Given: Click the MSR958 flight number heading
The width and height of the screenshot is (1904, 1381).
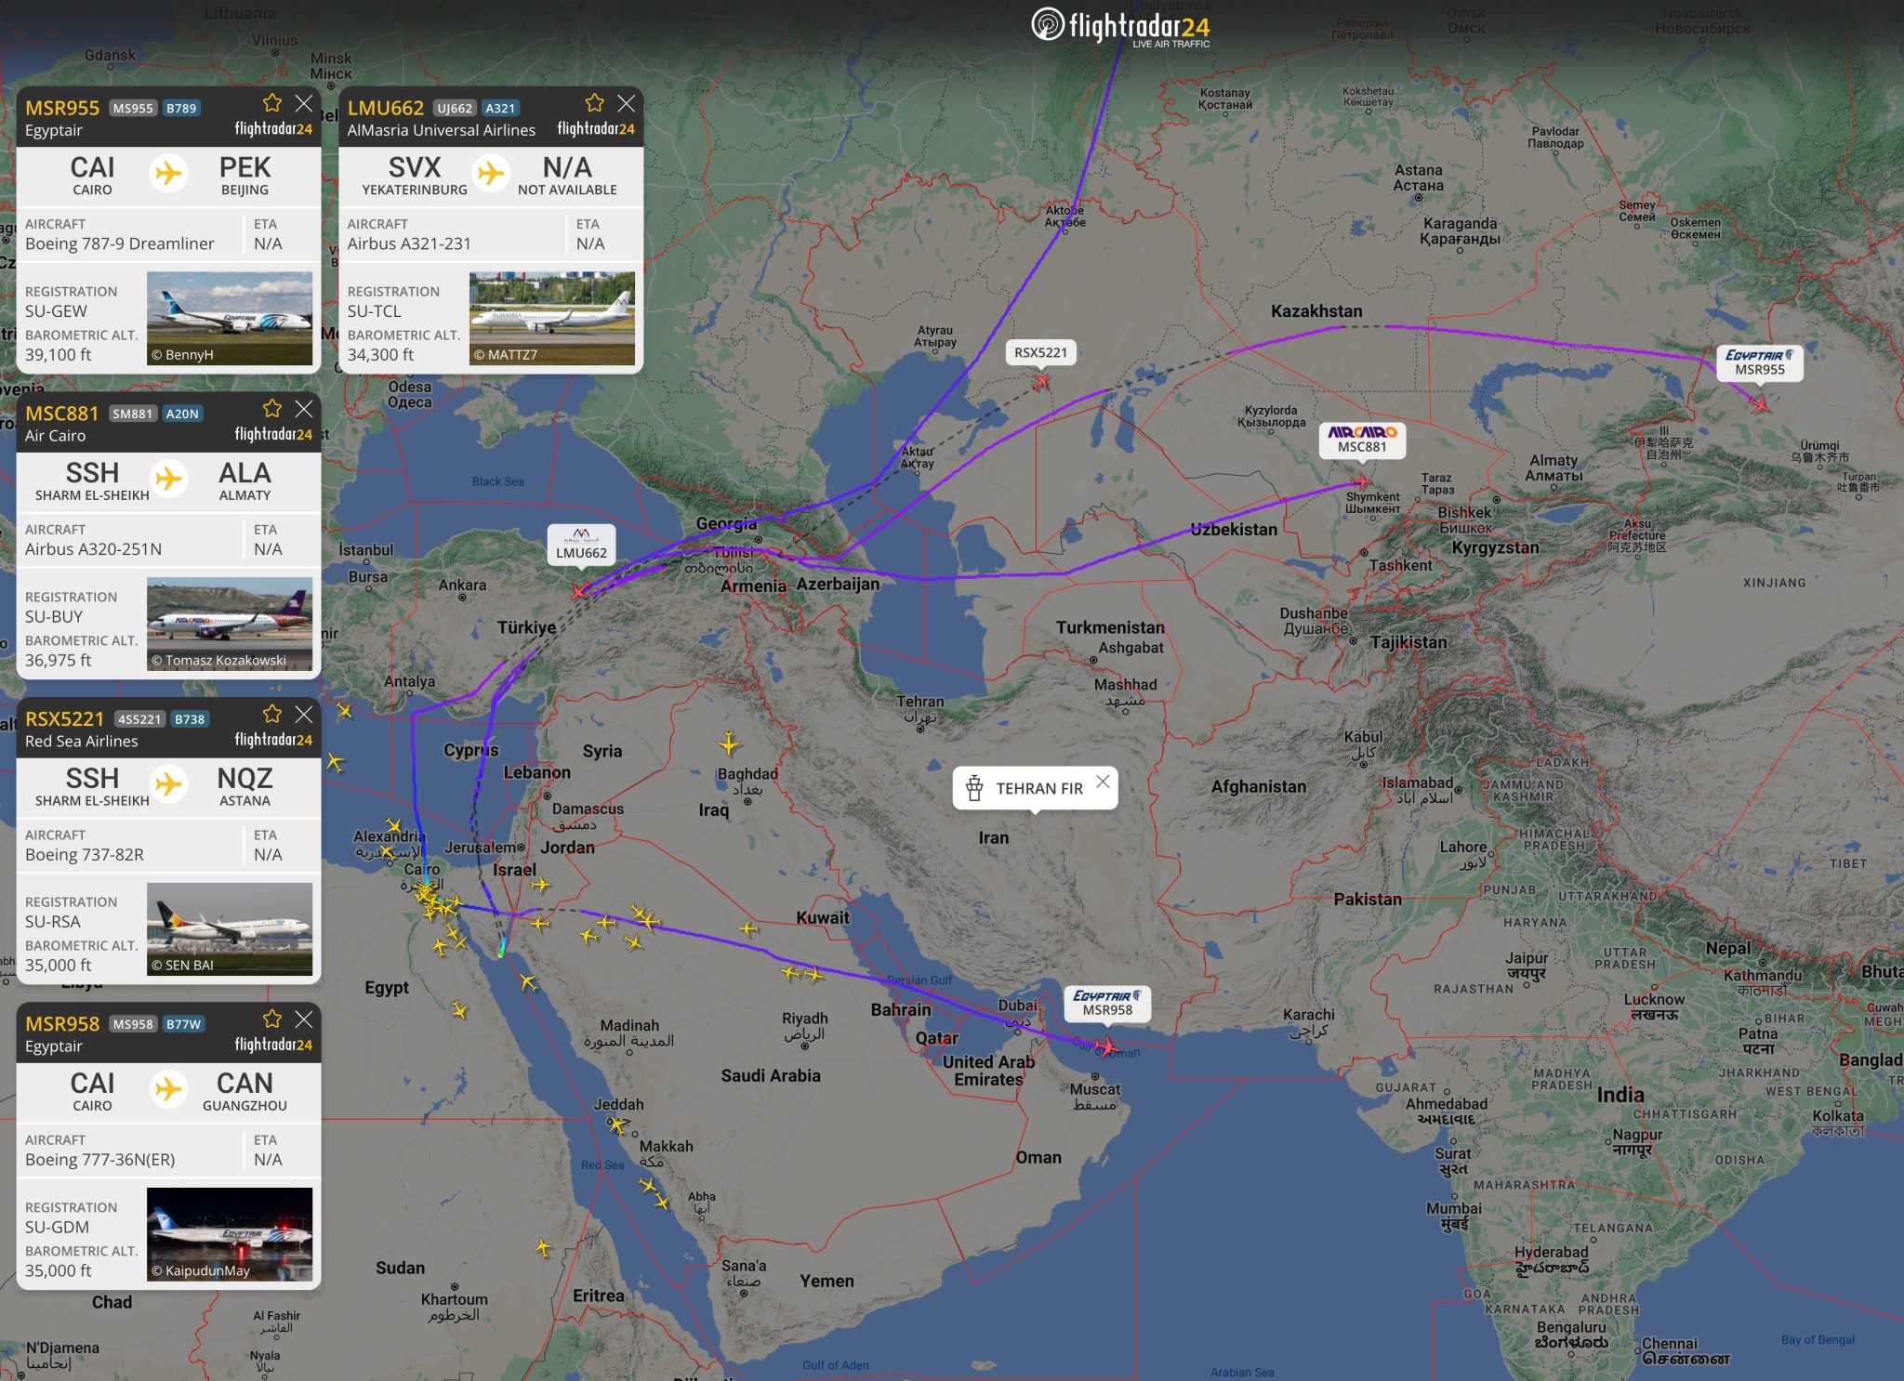Looking at the screenshot, I should pyautogui.click(x=61, y=1023).
